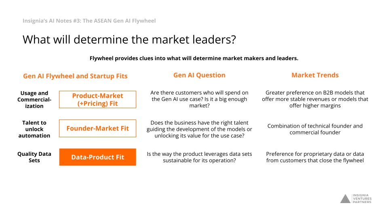Click the technical and commercial founder text

(x=315, y=129)
